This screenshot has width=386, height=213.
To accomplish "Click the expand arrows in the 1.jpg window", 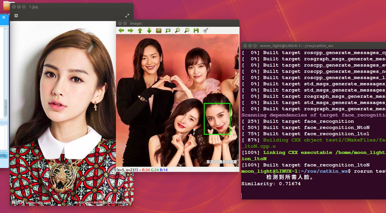I will coord(127,15).
